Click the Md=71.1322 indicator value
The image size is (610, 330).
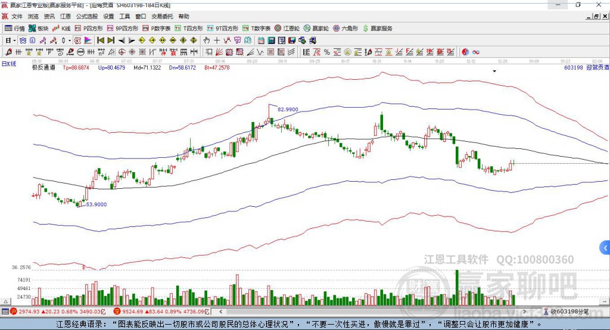pos(147,67)
